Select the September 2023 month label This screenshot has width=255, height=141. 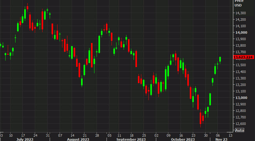[131, 139]
